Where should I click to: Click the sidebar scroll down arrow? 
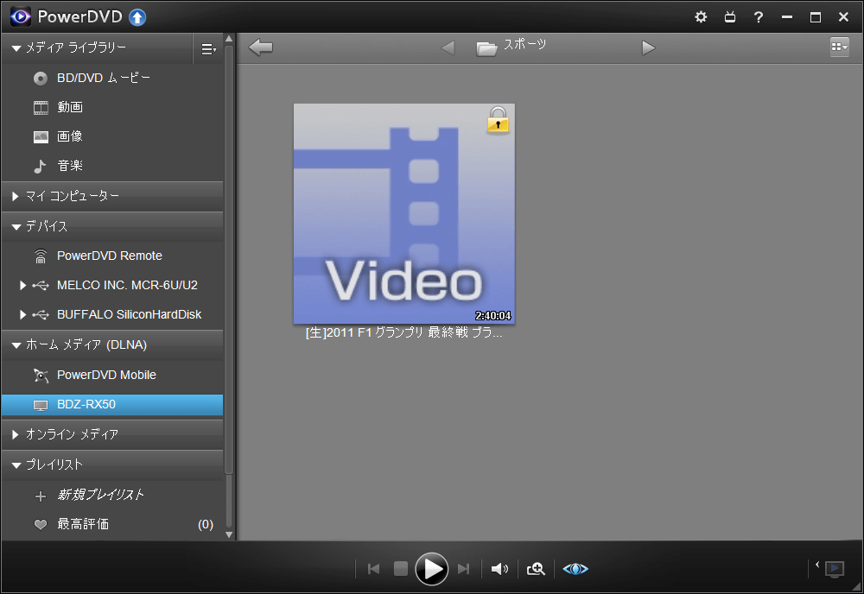pos(229,534)
